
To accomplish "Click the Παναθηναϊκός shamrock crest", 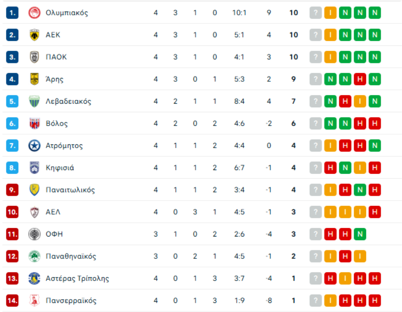I will click(34, 256).
